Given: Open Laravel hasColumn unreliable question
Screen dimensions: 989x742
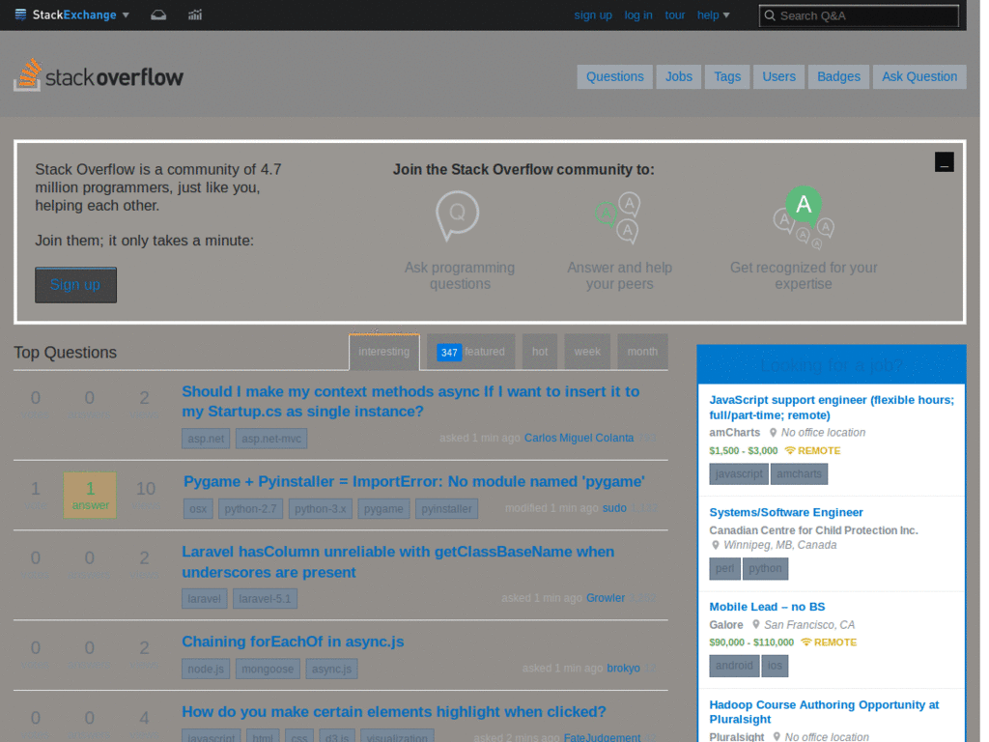Looking at the screenshot, I should [398, 561].
